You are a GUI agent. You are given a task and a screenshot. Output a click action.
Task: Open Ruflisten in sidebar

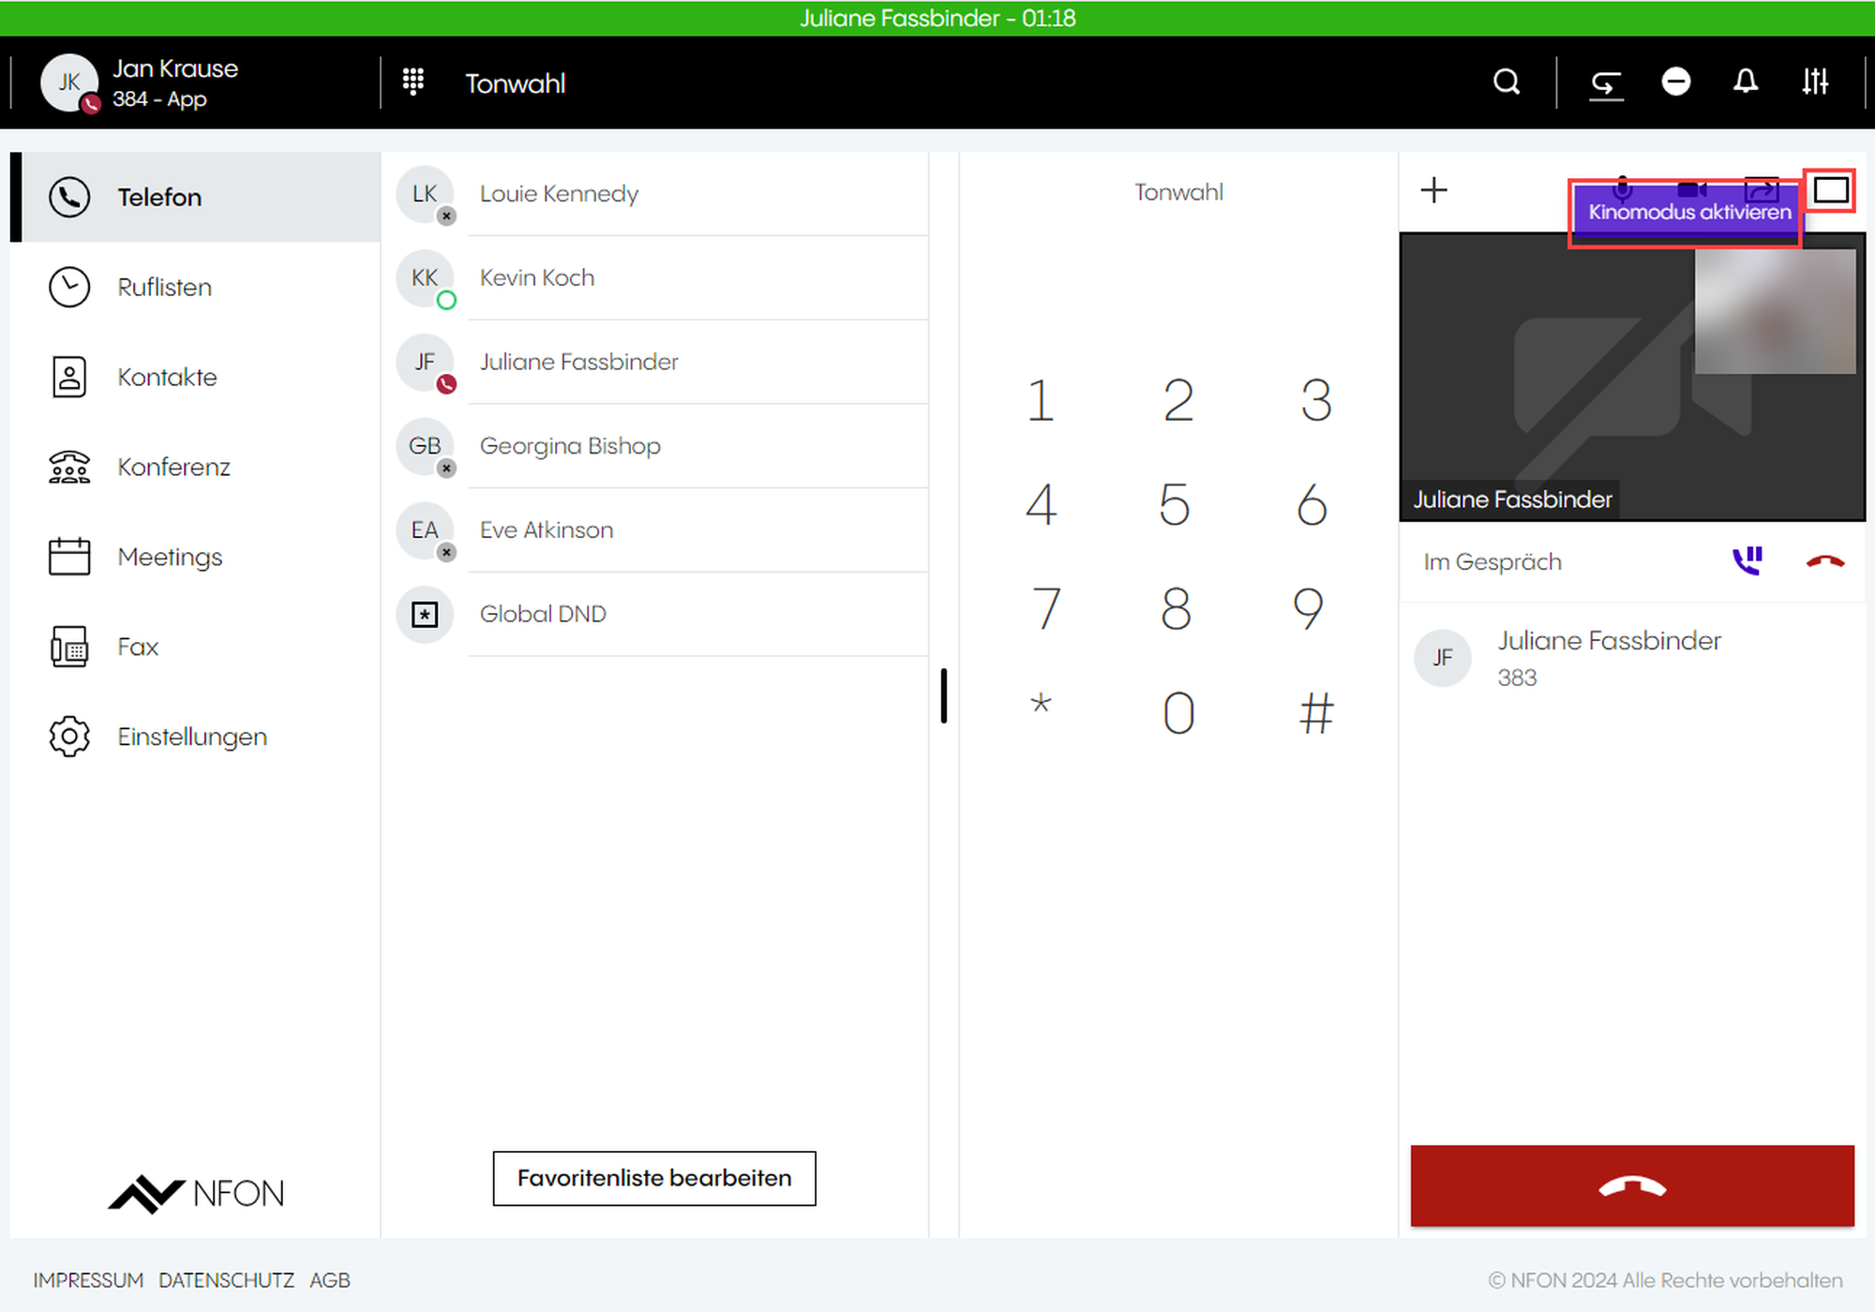[164, 288]
